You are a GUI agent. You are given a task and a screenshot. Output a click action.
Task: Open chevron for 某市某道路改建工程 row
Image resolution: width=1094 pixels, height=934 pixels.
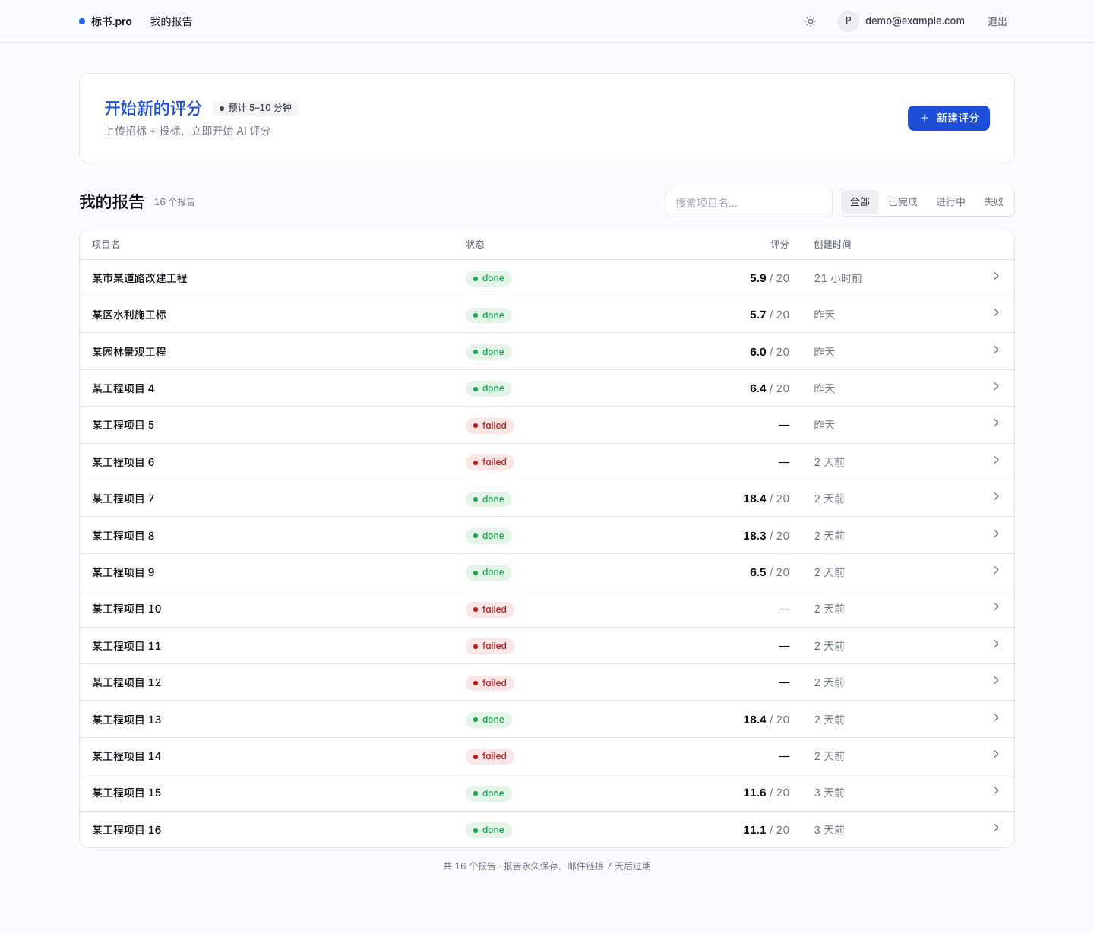[x=996, y=277]
